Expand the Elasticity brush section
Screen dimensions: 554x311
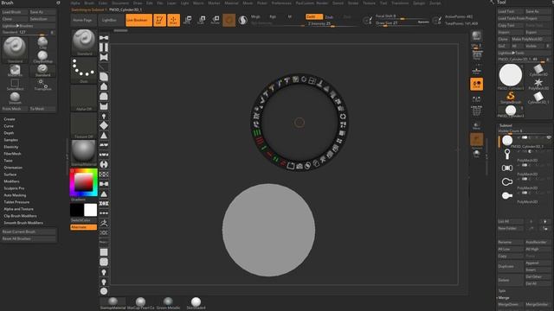tap(11, 147)
